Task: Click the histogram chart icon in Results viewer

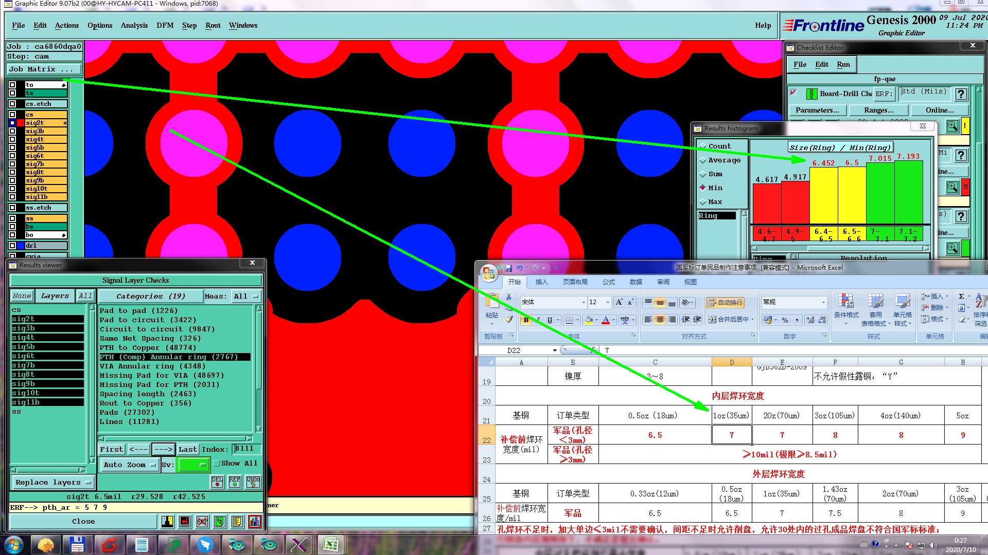Action: 254,522
